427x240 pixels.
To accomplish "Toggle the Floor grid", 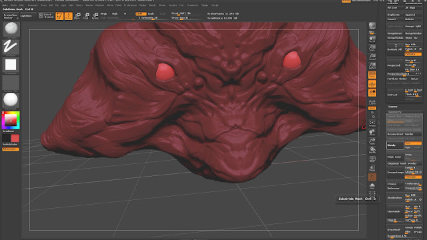I will click(x=372, y=84).
